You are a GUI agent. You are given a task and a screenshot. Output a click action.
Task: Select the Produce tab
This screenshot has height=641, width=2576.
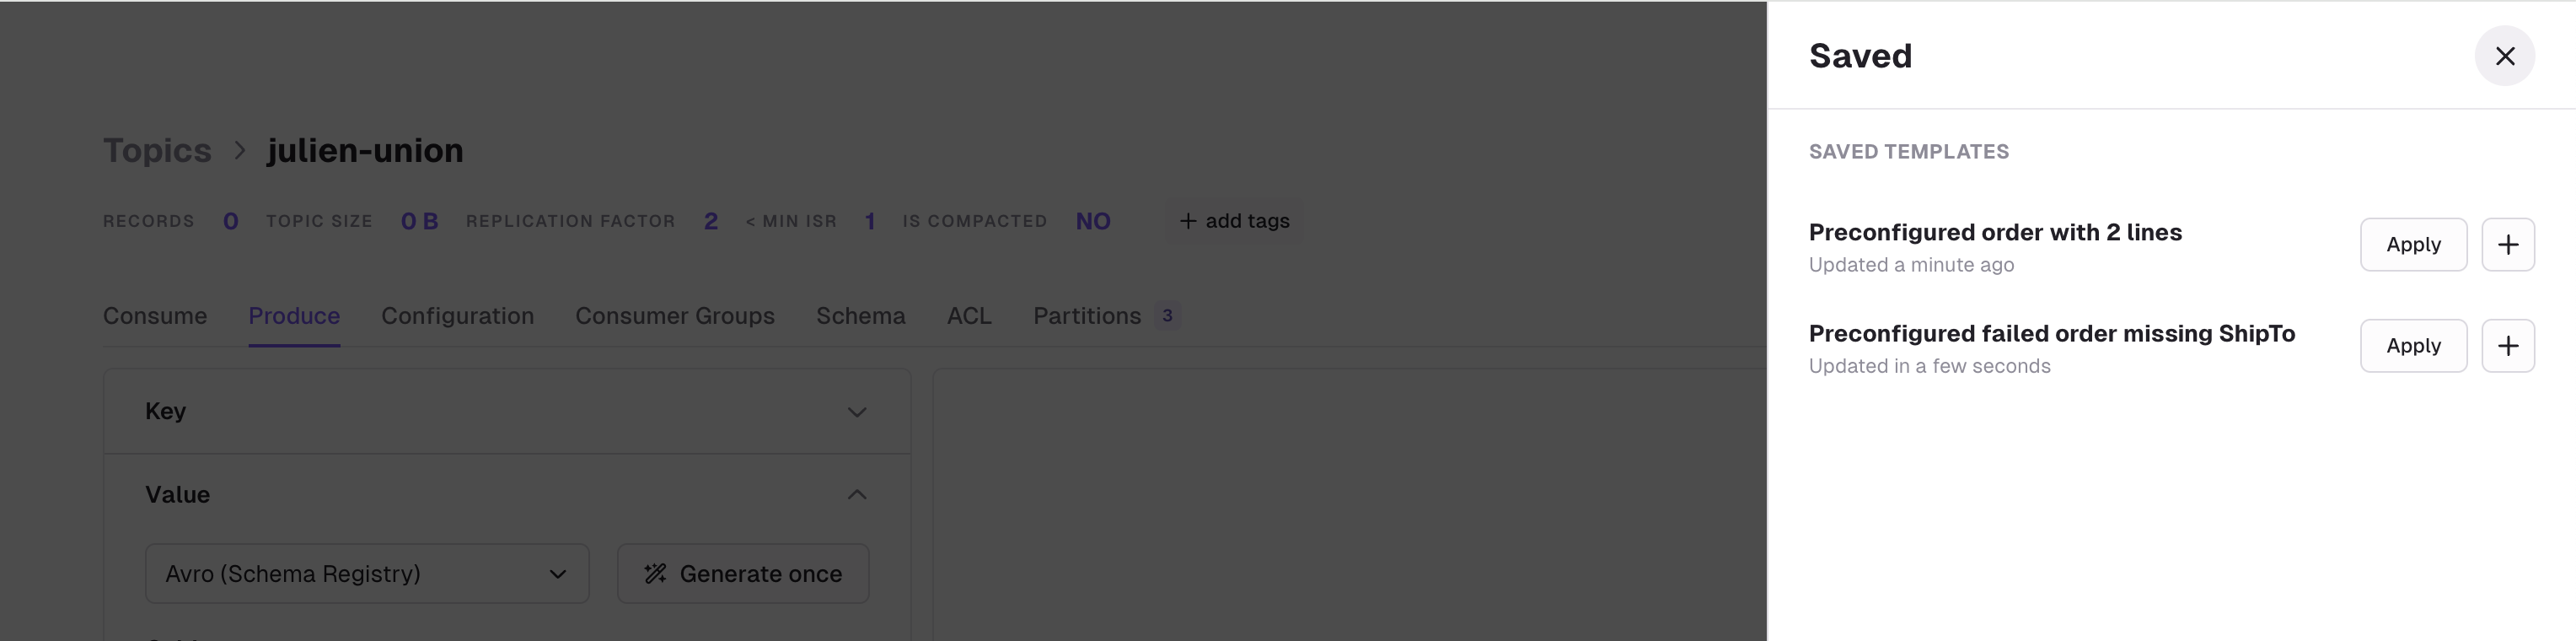pos(294,316)
